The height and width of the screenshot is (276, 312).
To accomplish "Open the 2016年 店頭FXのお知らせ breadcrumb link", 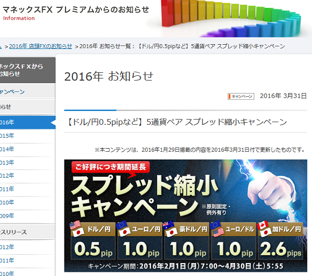I will click(41, 46).
